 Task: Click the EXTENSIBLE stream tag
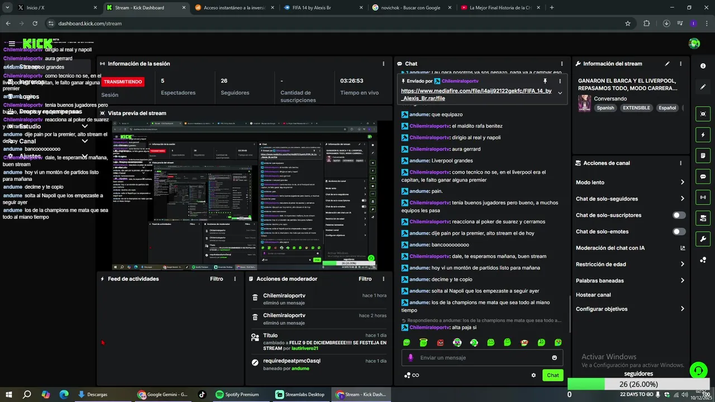637,108
